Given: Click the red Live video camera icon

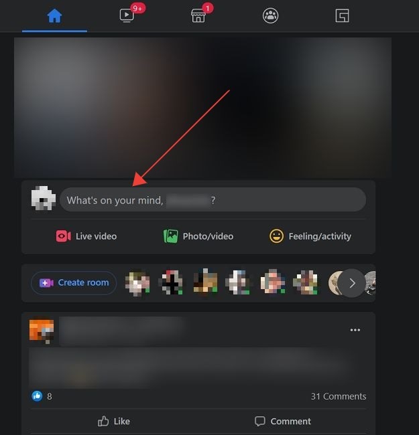Looking at the screenshot, I should pos(63,236).
